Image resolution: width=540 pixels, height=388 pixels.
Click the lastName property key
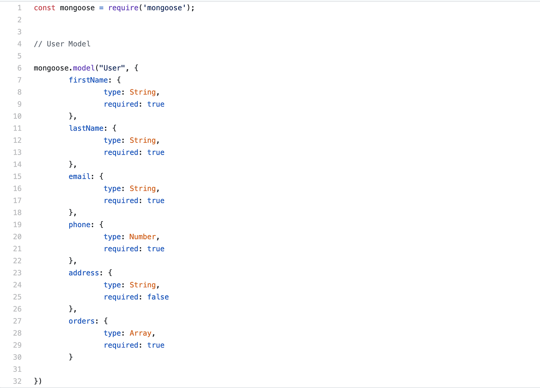pyautogui.click(x=86, y=128)
